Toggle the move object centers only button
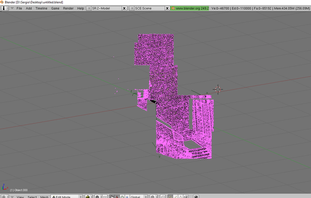Viewport: 311px width, 198px height. [105, 196]
